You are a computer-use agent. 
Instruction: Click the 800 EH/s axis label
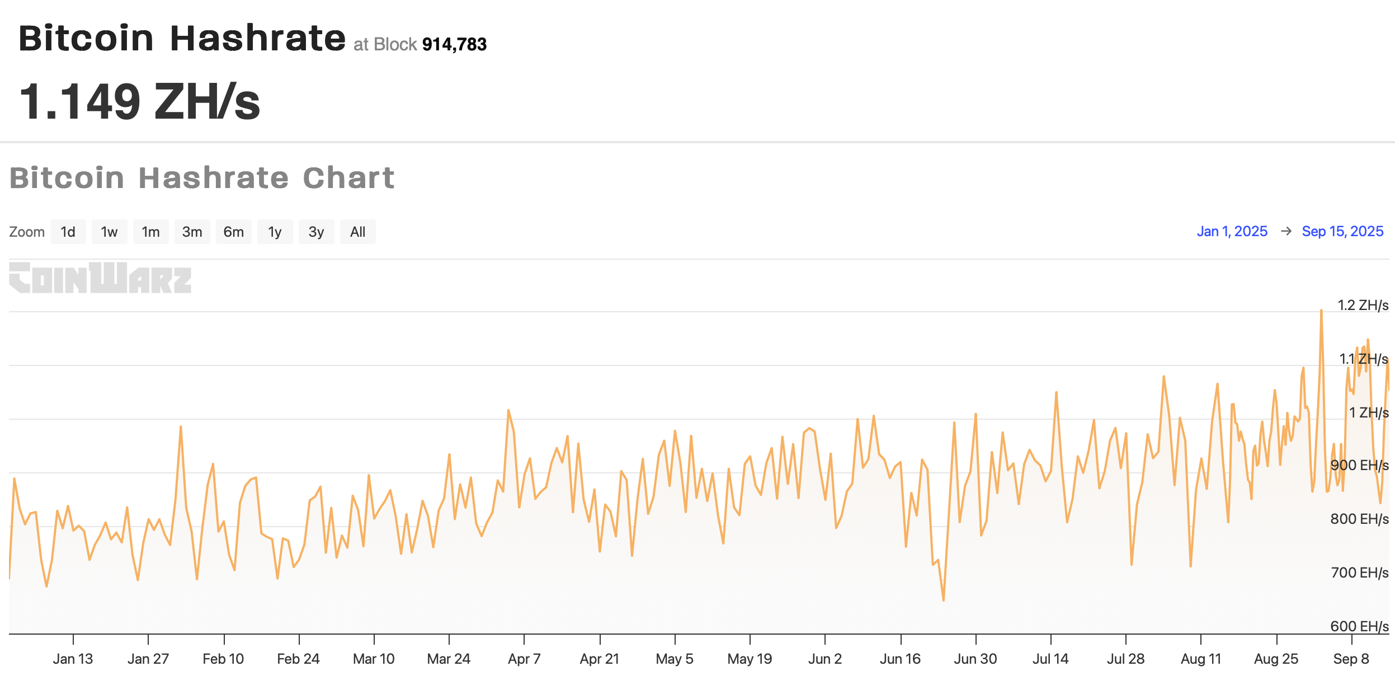(1359, 519)
